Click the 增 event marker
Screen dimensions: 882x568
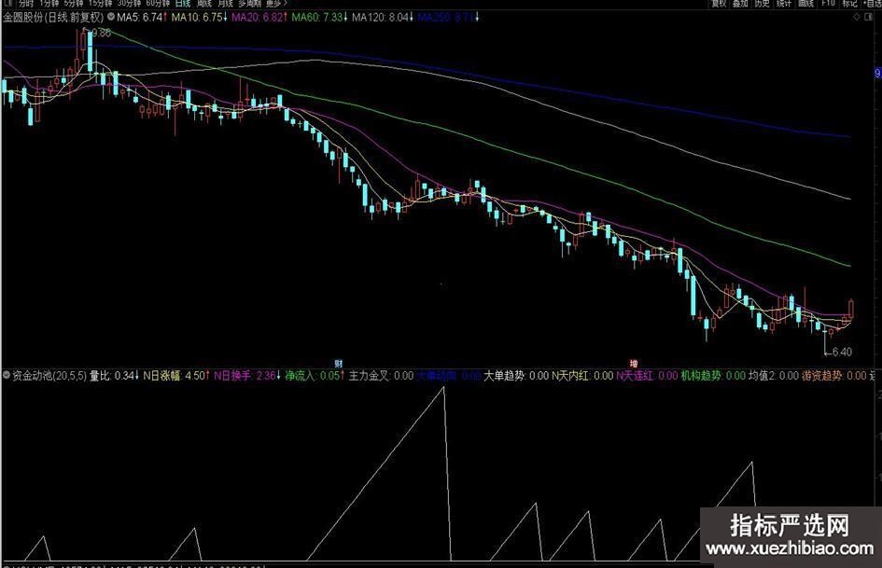[634, 364]
